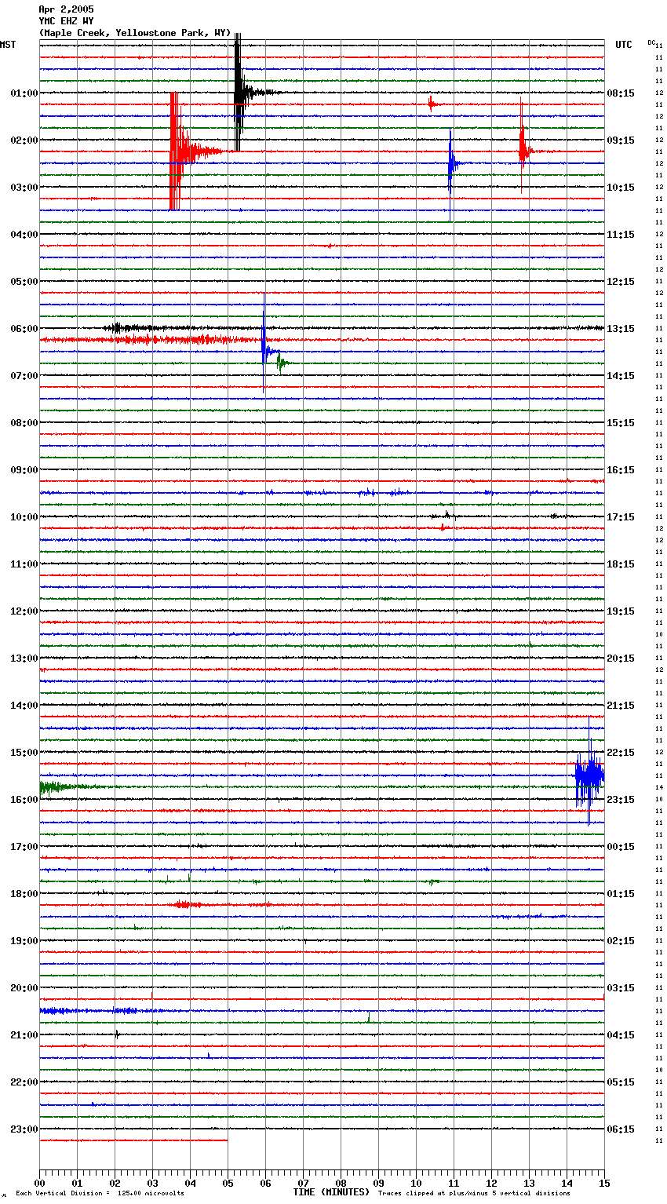The image size is (667, 1204).
Task: Select minute 03 on the bottom axis
Action: pos(152,1183)
